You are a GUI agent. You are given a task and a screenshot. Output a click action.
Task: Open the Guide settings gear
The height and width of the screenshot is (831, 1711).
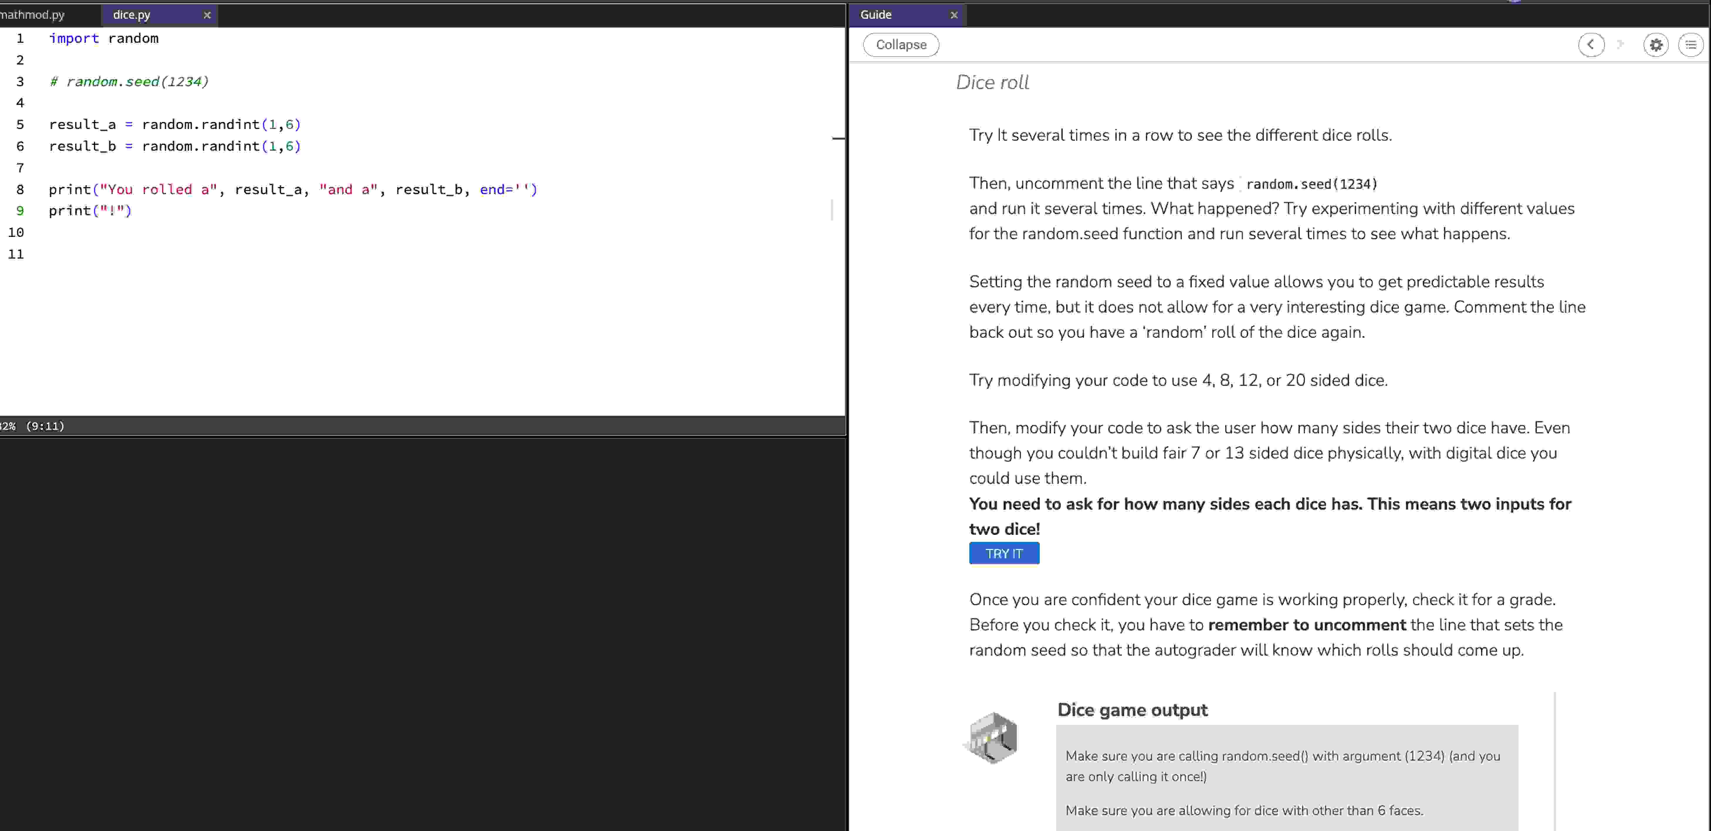pos(1656,45)
